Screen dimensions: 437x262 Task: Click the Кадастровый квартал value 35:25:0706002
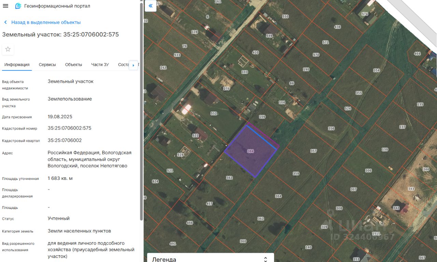65,140
